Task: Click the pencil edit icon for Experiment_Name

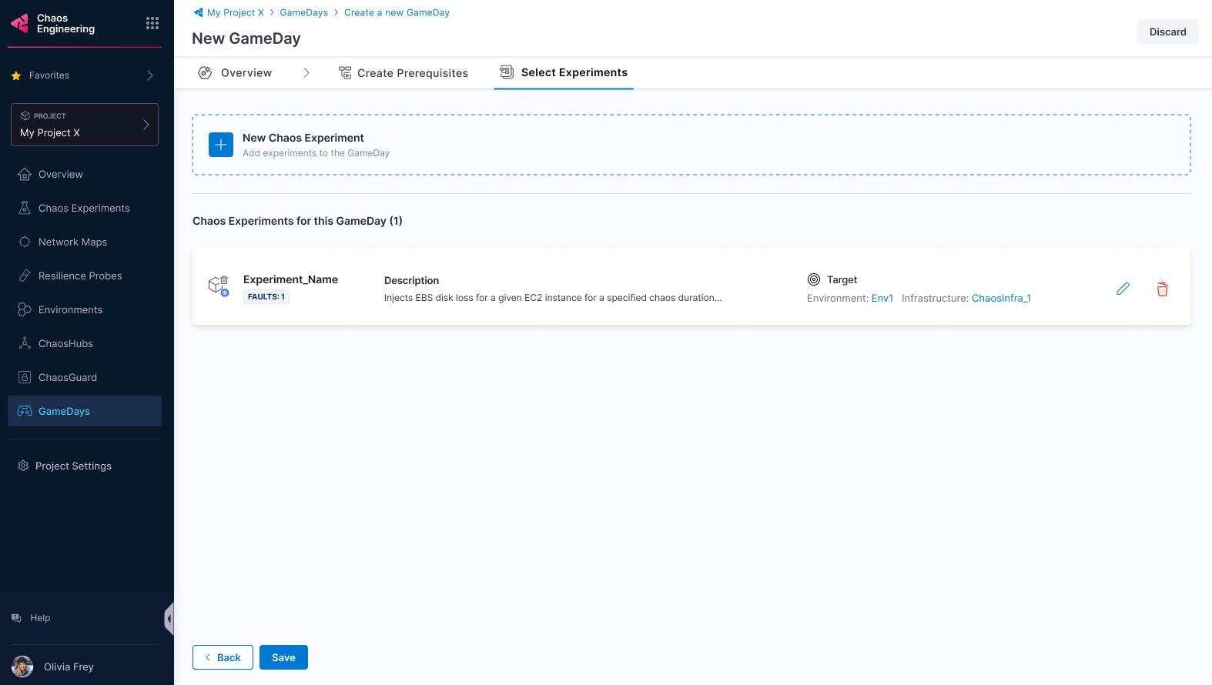Action: click(x=1123, y=289)
